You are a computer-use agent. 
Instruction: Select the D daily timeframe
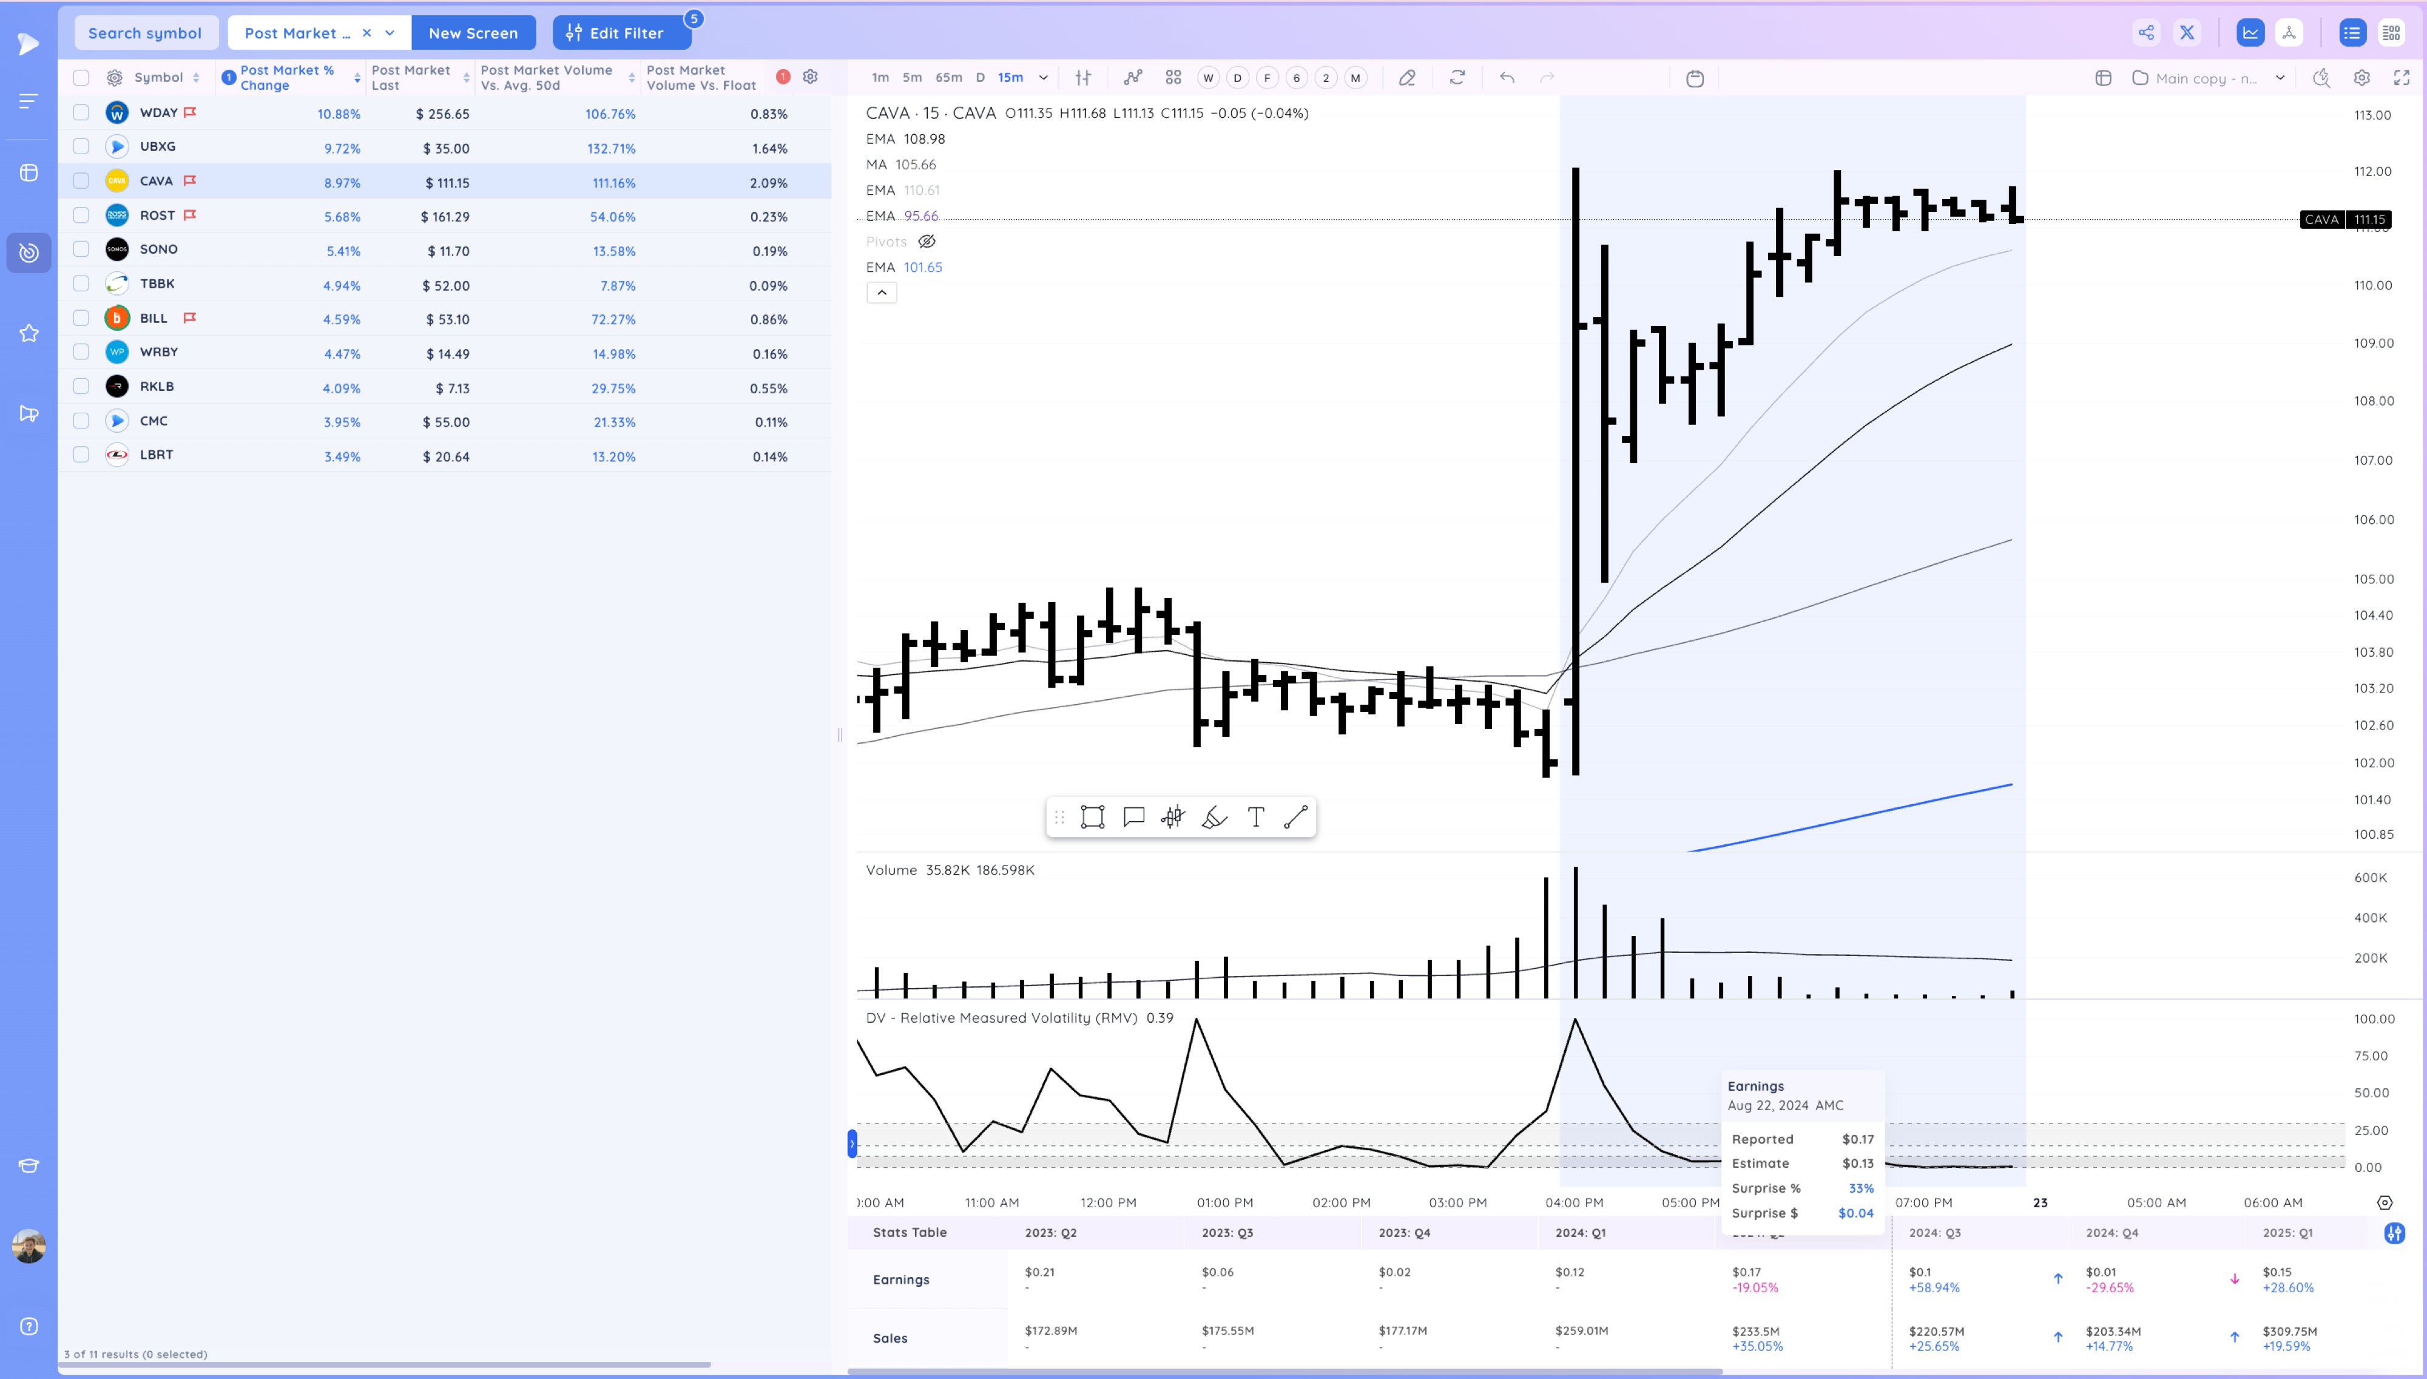(x=981, y=78)
